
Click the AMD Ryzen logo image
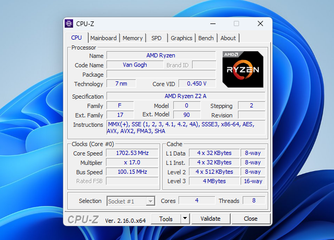pyautogui.click(x=243, y=68)
